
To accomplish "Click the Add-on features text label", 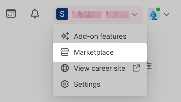I will (x=100, y=36).
